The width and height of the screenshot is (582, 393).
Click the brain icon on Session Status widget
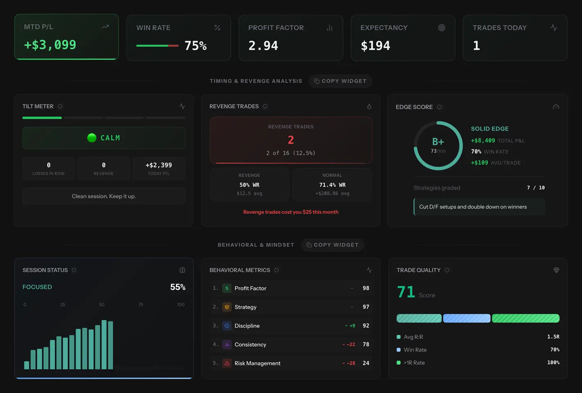182,270
